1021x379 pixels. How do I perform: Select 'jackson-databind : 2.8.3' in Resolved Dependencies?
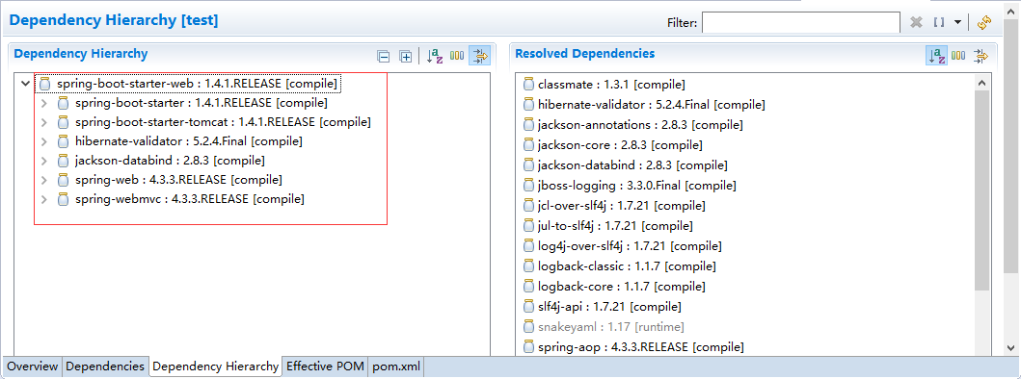(x=632, y=165)
